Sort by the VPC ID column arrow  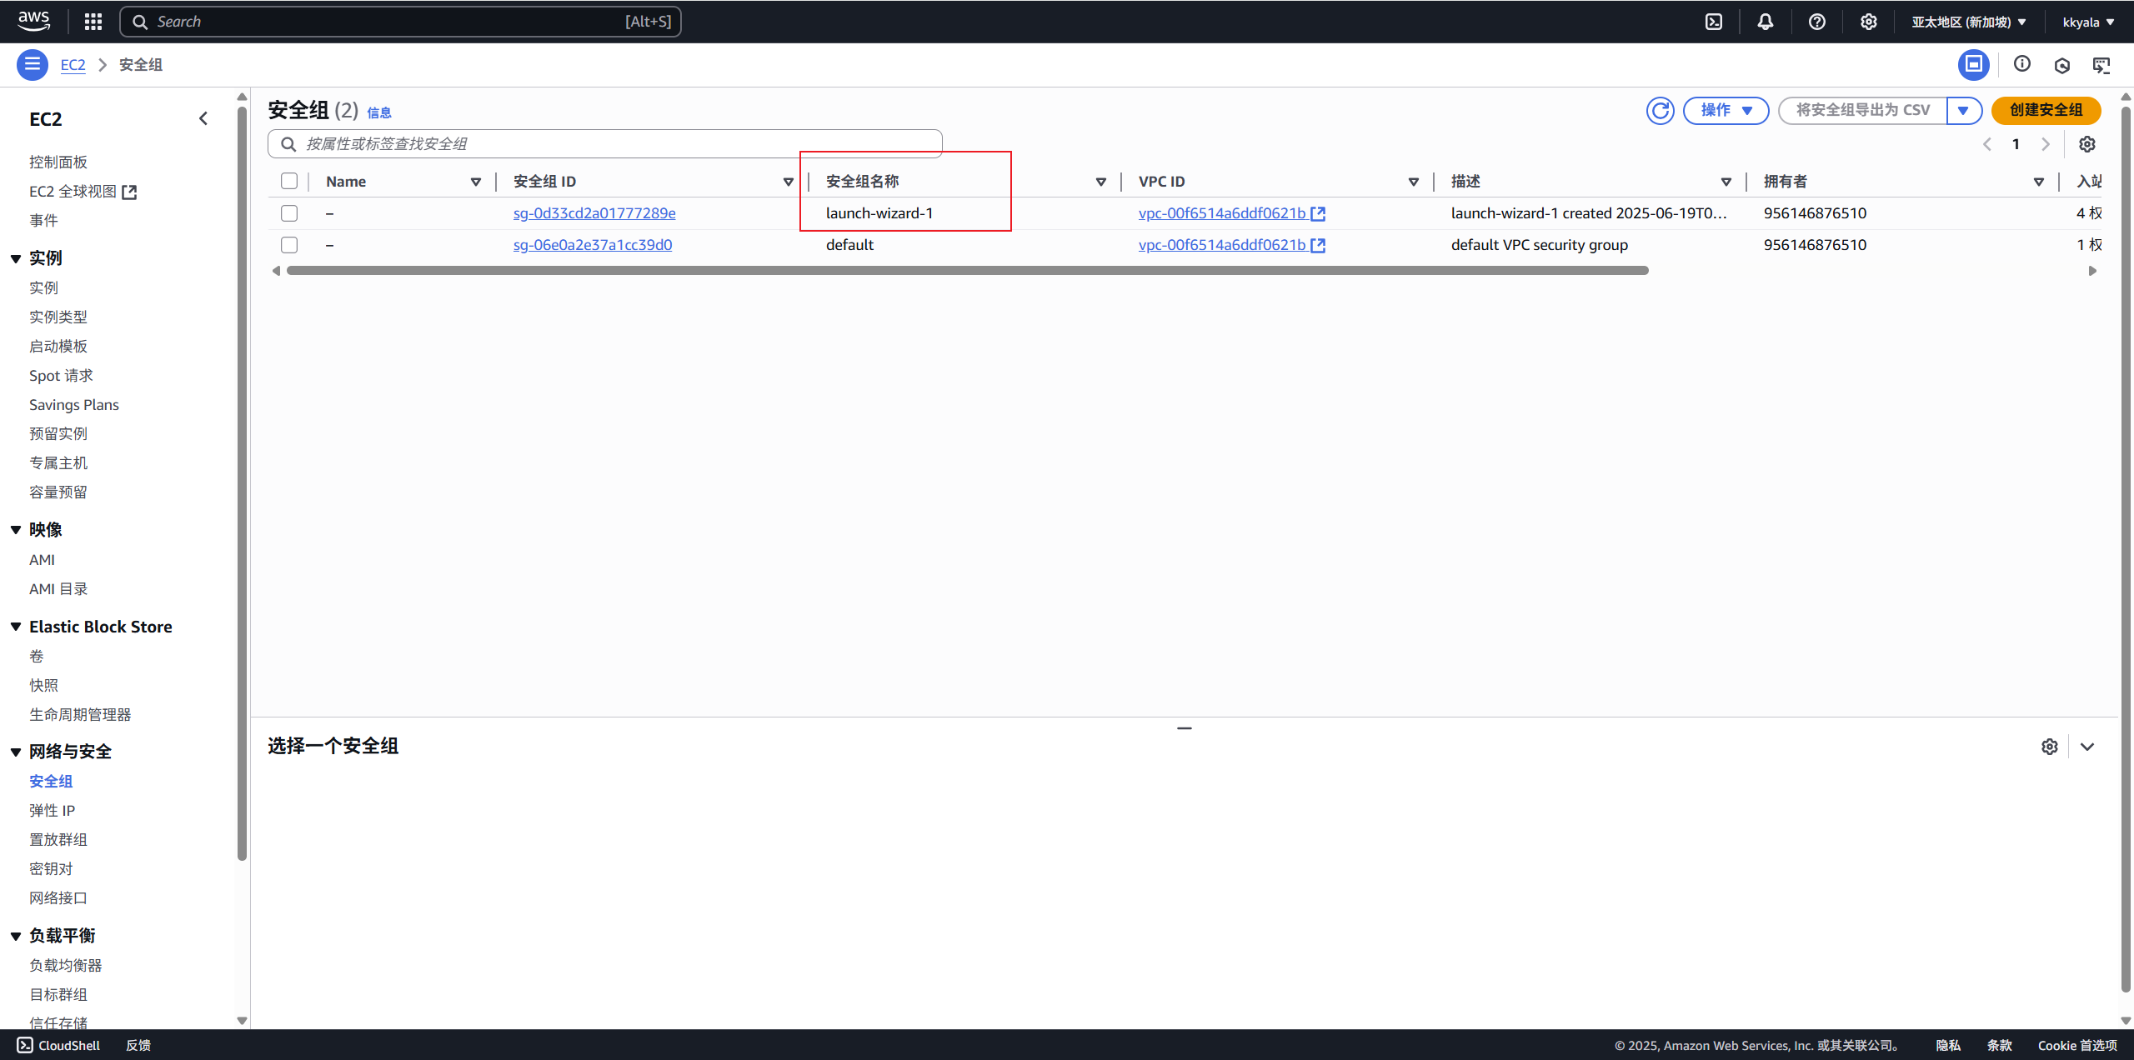coord(1414,182)
